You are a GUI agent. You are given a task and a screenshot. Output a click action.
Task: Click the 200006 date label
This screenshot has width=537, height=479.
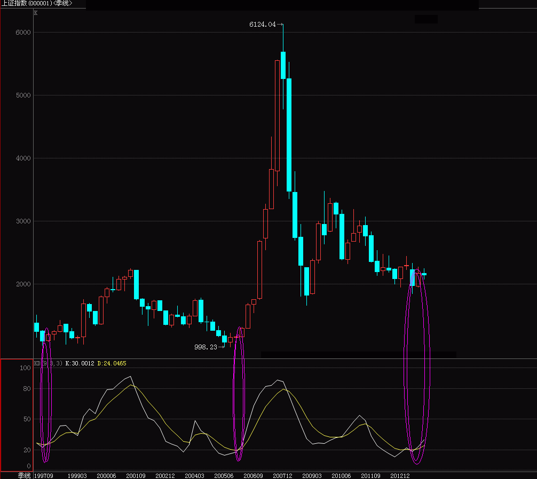tap(106, 476)
